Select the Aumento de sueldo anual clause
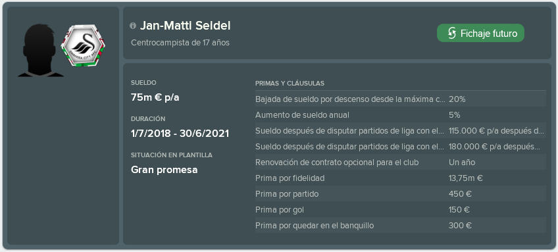Screen dimensions: 558x252 (x=400, y=115)
